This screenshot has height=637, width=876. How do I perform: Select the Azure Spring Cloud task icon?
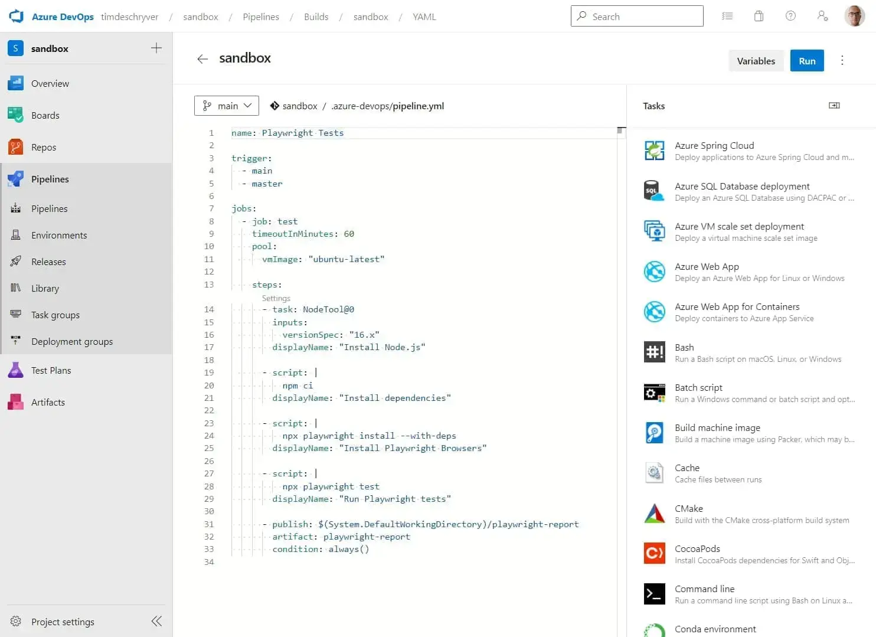(x=654, y=151)
